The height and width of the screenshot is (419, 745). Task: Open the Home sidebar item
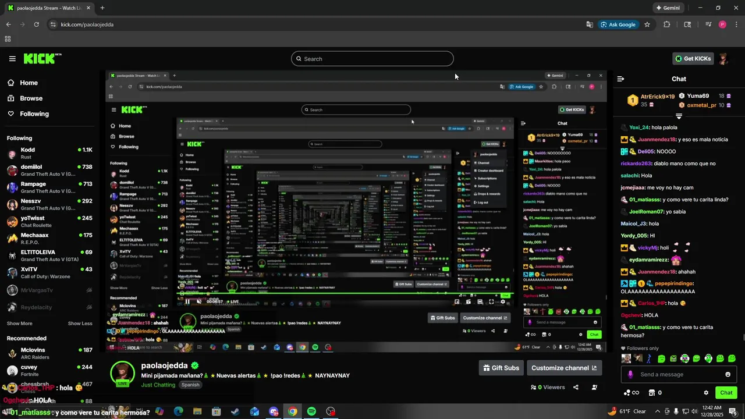(x=23, y=83)
